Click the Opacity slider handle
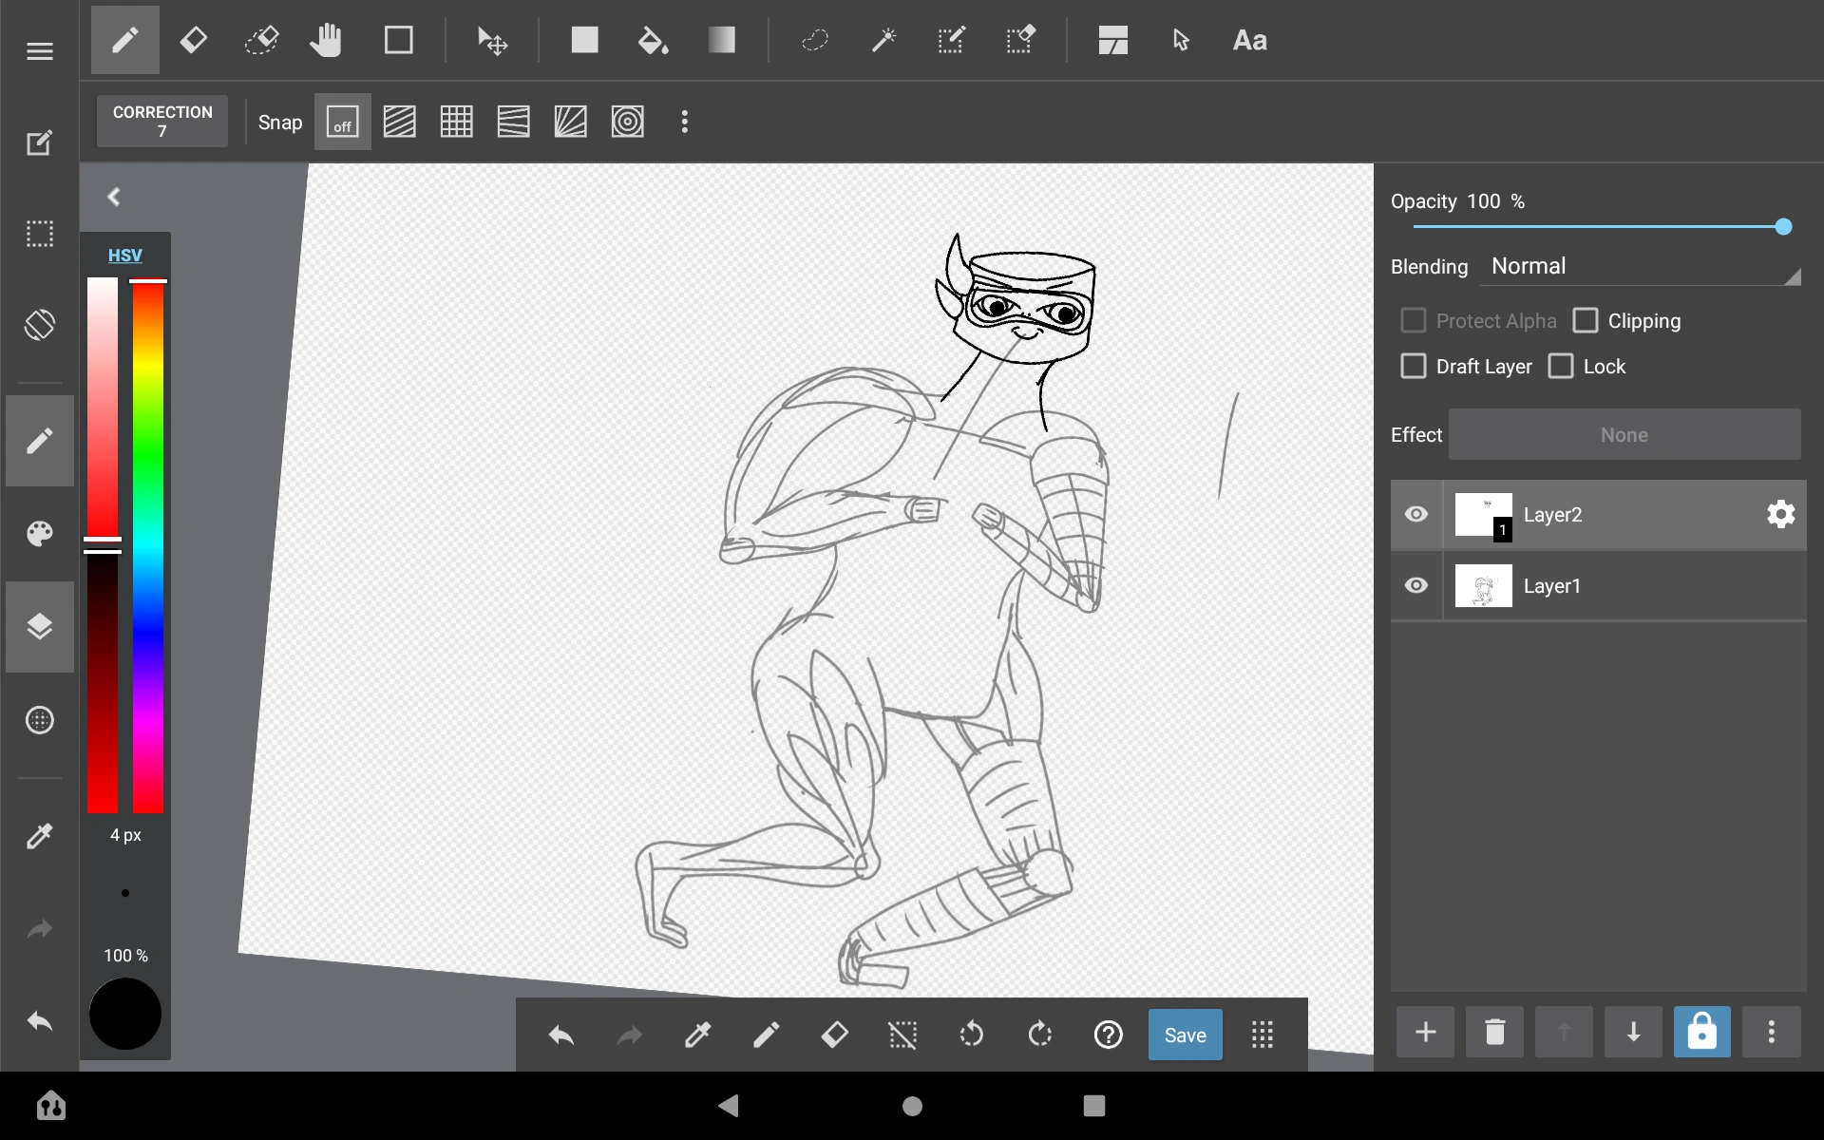Viewport: 1824px width, 1140px height. click(1783, 226)
